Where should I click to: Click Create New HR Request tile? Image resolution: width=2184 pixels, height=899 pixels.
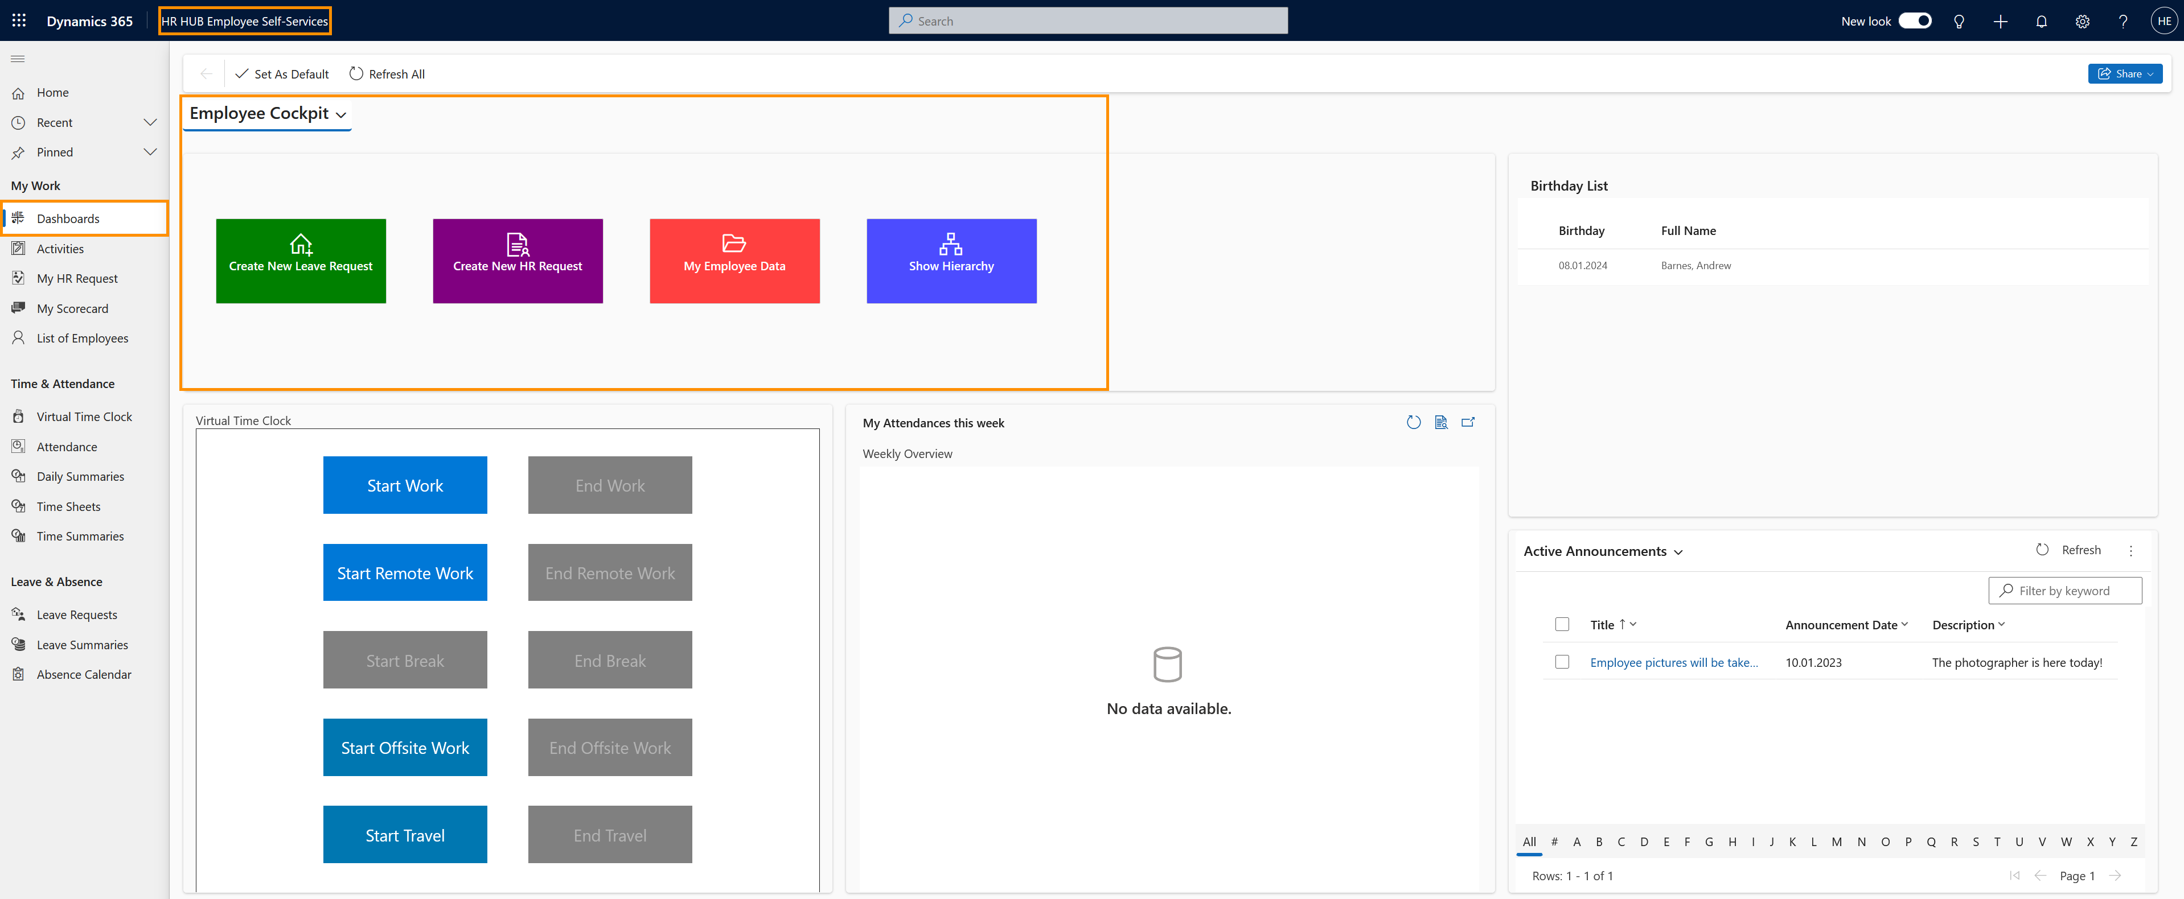click(517, 261)
